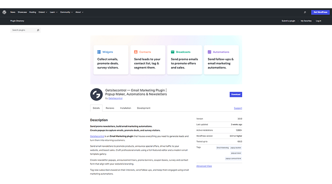Click the '3 weeks ago' value
332x184 pixels.
[x=236, y=124]
